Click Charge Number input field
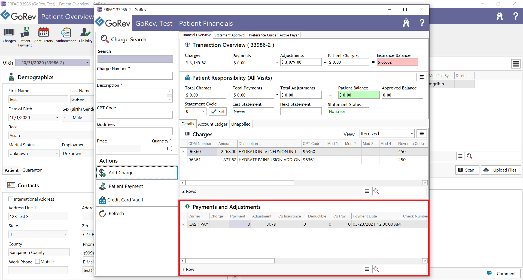The height and width of the screenshot is (280, 523). click(x=135, y=76)
